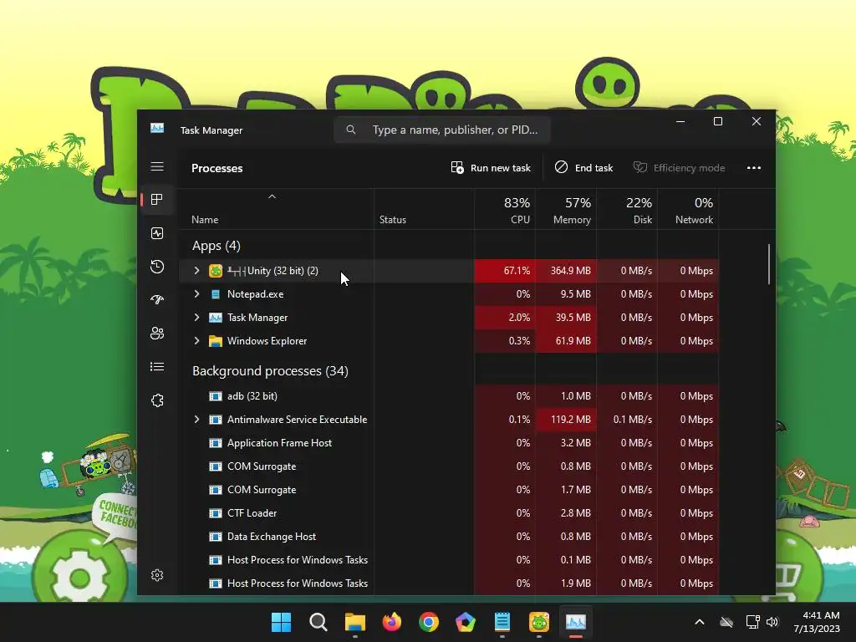The height and width of the screenshot is (642, 856).
Task: Open the Details page in sidebar
Action: pos(157,367)
